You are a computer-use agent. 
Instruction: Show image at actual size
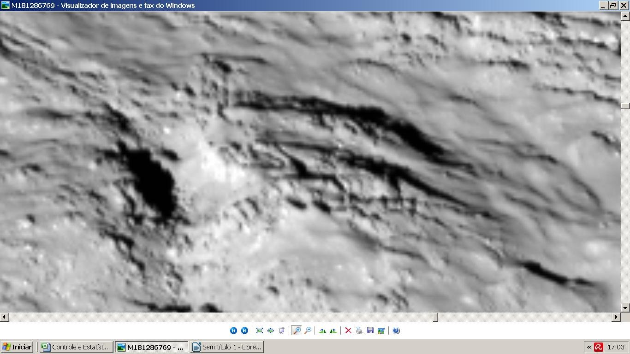click(x=271, y=330)
